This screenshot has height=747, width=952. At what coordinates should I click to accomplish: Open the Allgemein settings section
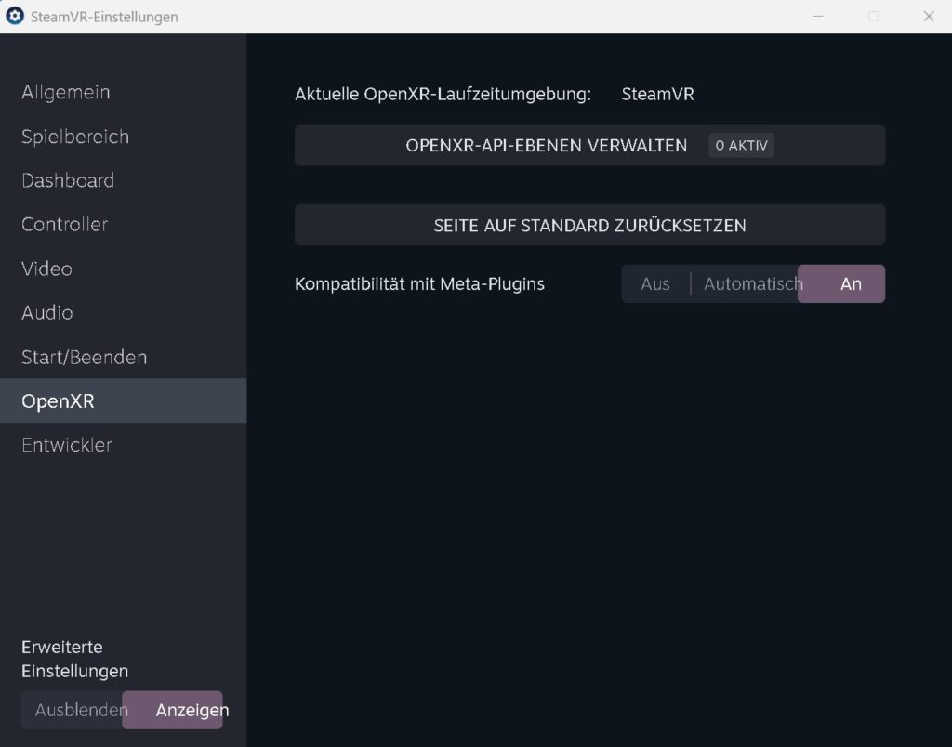point(65,92)
